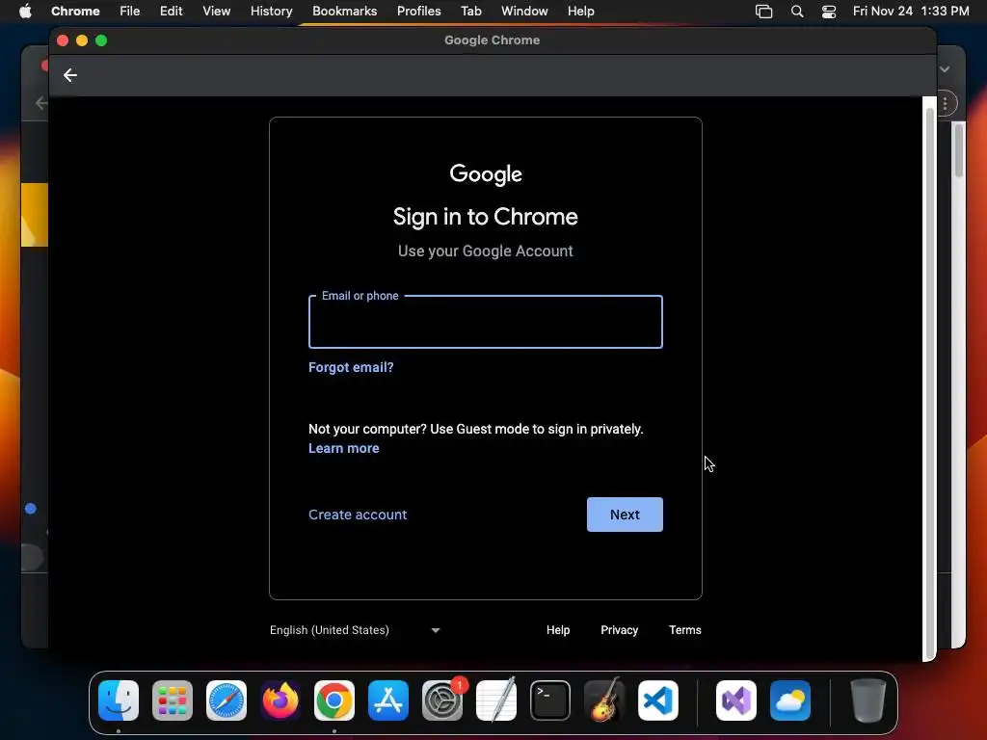Click the Stage Manager menu bar icon

[763, 12]
